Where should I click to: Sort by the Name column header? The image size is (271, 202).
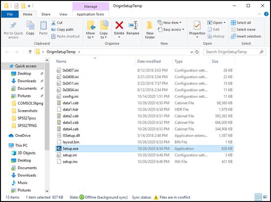click(61, 62)
